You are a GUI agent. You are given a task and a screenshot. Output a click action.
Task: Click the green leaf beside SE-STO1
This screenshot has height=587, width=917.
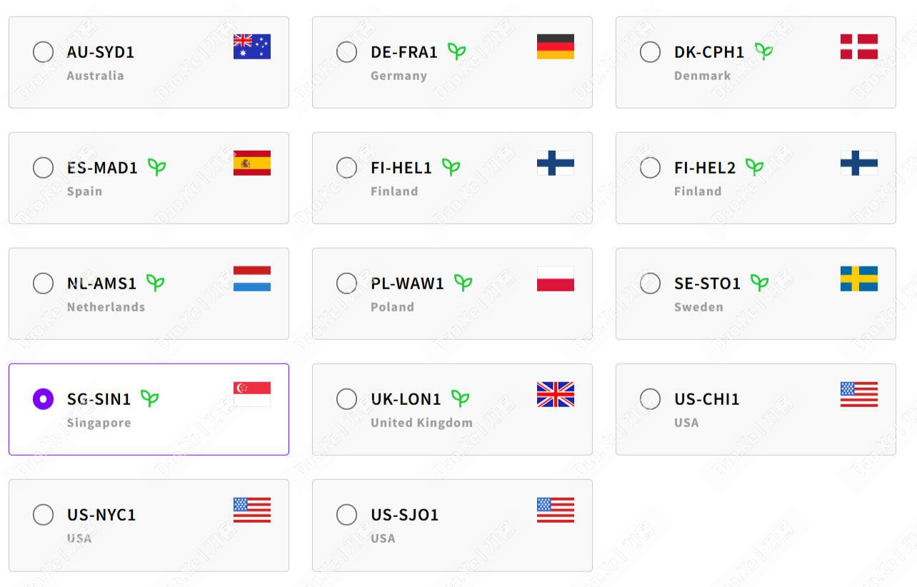[759, 283]
